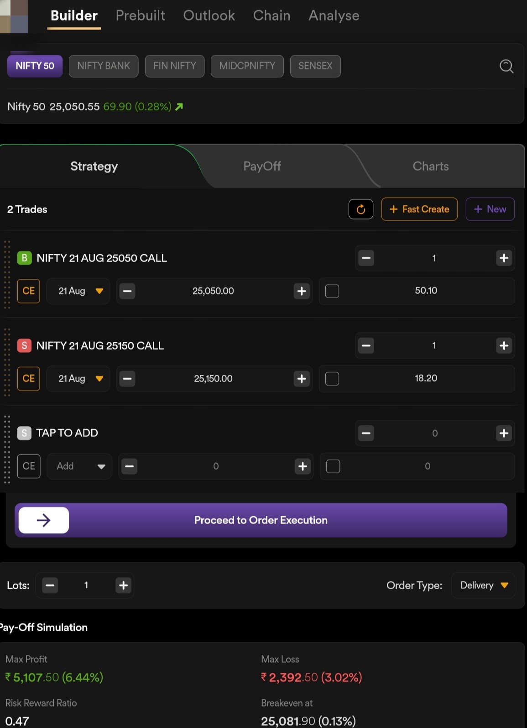The height and width of the screenshot is (728, 527).
Task: Raise strike price above 25,050.00
Action: (x=302, y=291)
